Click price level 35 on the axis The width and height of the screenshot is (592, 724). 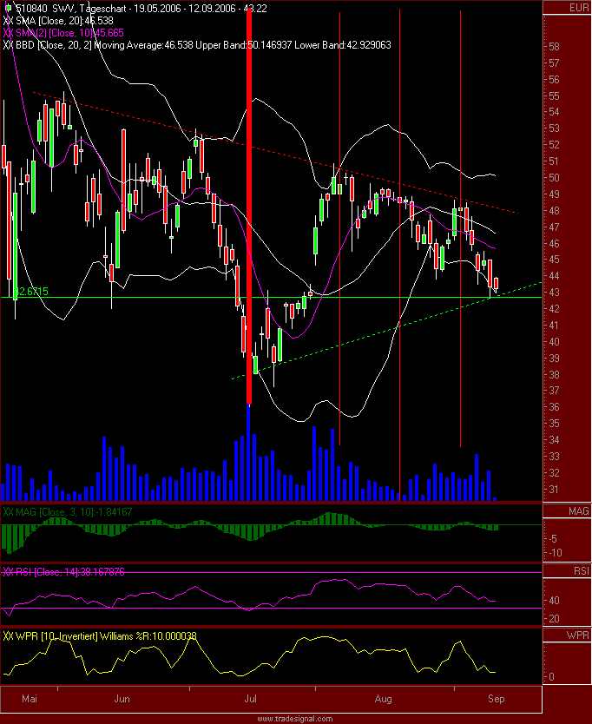554,424
